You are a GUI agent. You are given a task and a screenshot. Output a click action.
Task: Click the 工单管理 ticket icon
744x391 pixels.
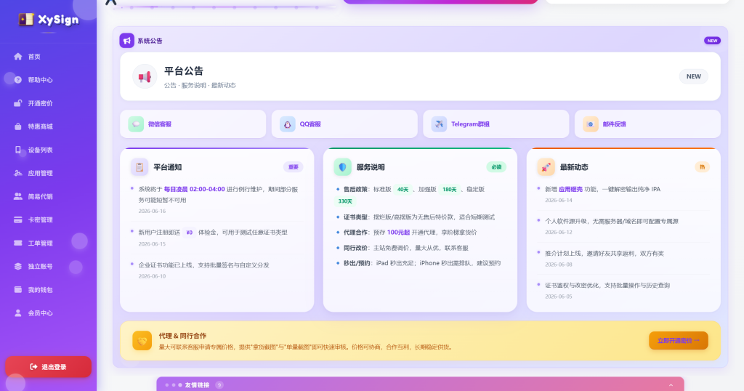click(x=18, y=243)
